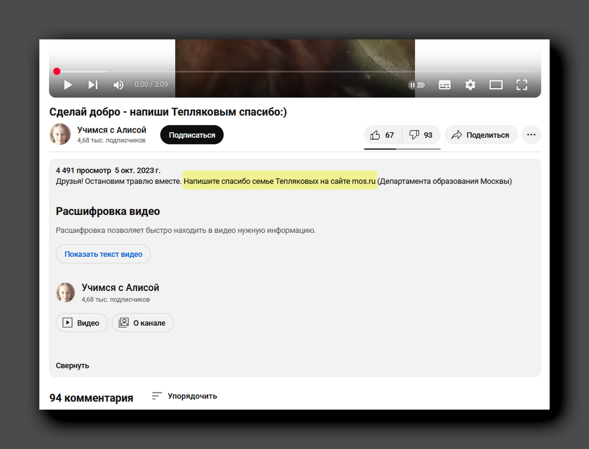Click the video progress bar marker
The height and width of the screenshot is (449, 589).
[57, 71]
